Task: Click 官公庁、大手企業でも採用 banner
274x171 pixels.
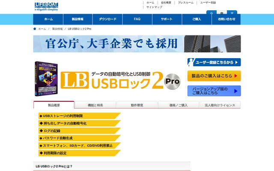Action: (x=137, y=44)
